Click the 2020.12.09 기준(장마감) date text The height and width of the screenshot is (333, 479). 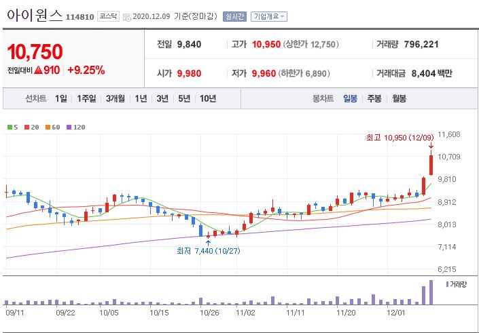click(175, 16)
